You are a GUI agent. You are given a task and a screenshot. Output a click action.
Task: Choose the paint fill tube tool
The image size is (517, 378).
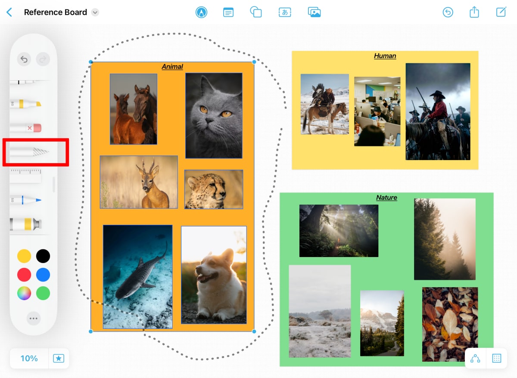(x=26, y=224)
